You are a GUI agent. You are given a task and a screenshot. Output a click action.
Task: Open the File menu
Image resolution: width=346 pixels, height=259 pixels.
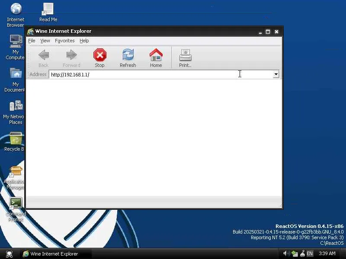pyautogui.click(x=32, y=41)
